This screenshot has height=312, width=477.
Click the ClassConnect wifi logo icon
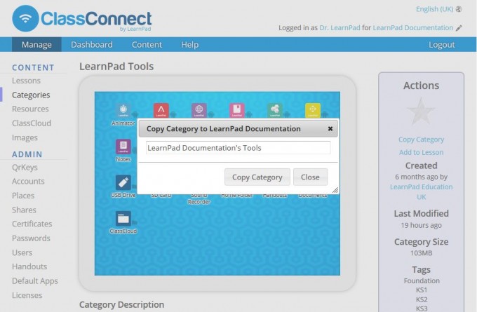25,18
